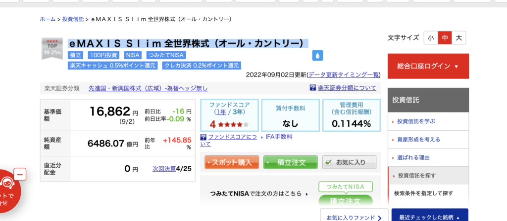507x221 pixels.
Task: Click the orange-row 積立注文 button
Action: point(291,162)
